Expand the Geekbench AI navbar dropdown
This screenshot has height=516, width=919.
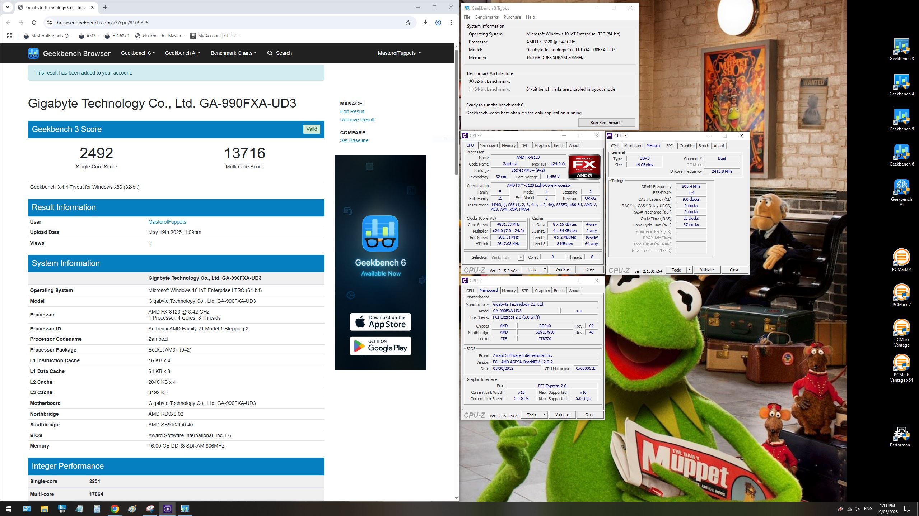(182, 53)
